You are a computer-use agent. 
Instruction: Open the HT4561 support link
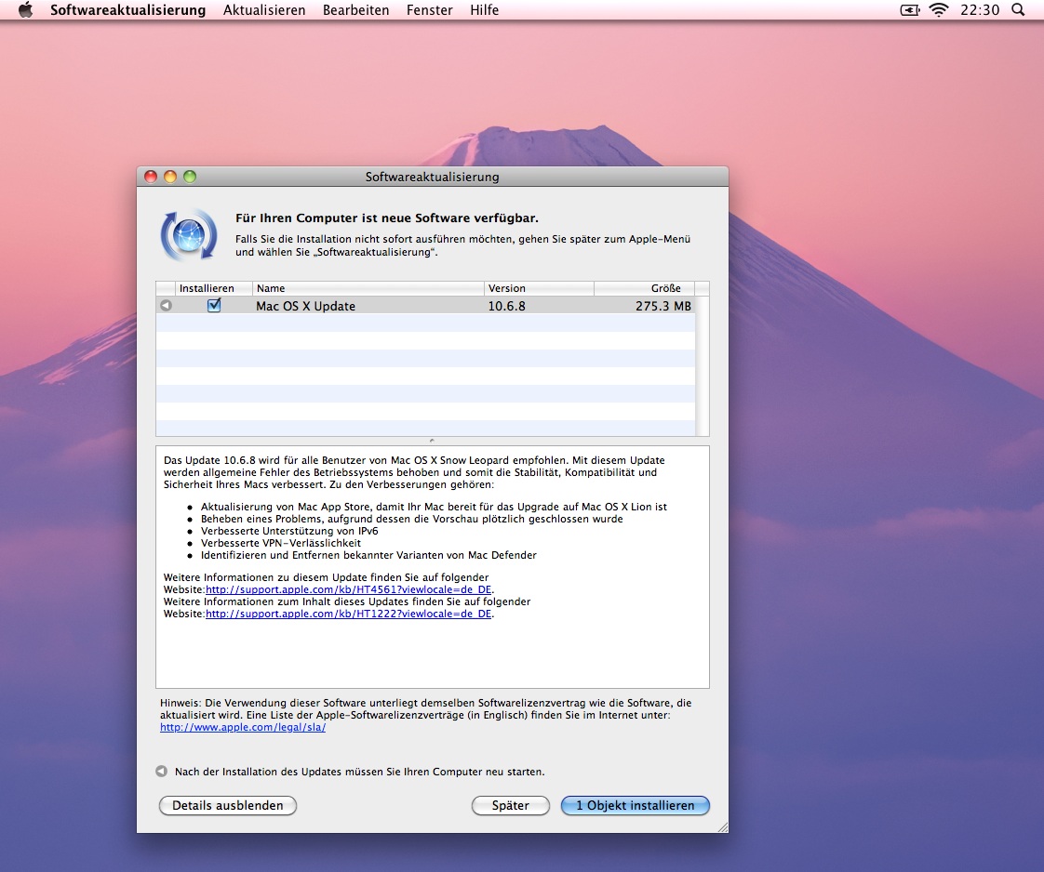[348, 589]
